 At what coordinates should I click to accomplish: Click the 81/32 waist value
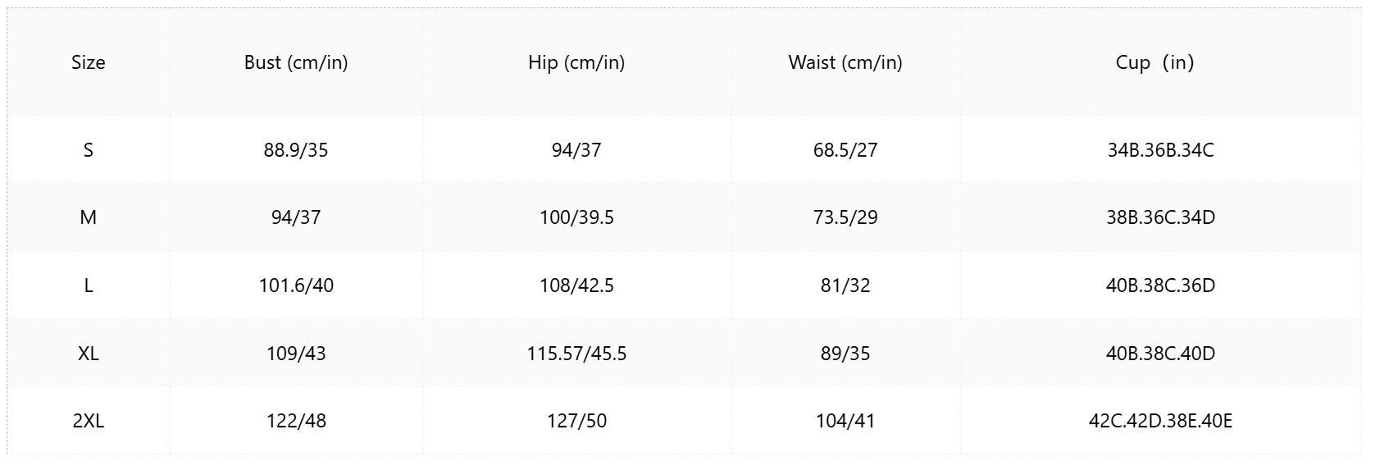pos(845,285)
